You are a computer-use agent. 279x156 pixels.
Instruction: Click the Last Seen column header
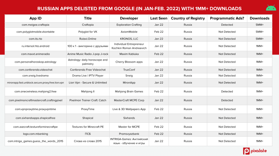point(159,18)
